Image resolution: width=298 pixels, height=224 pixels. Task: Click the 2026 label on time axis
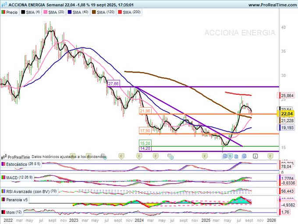271,220
